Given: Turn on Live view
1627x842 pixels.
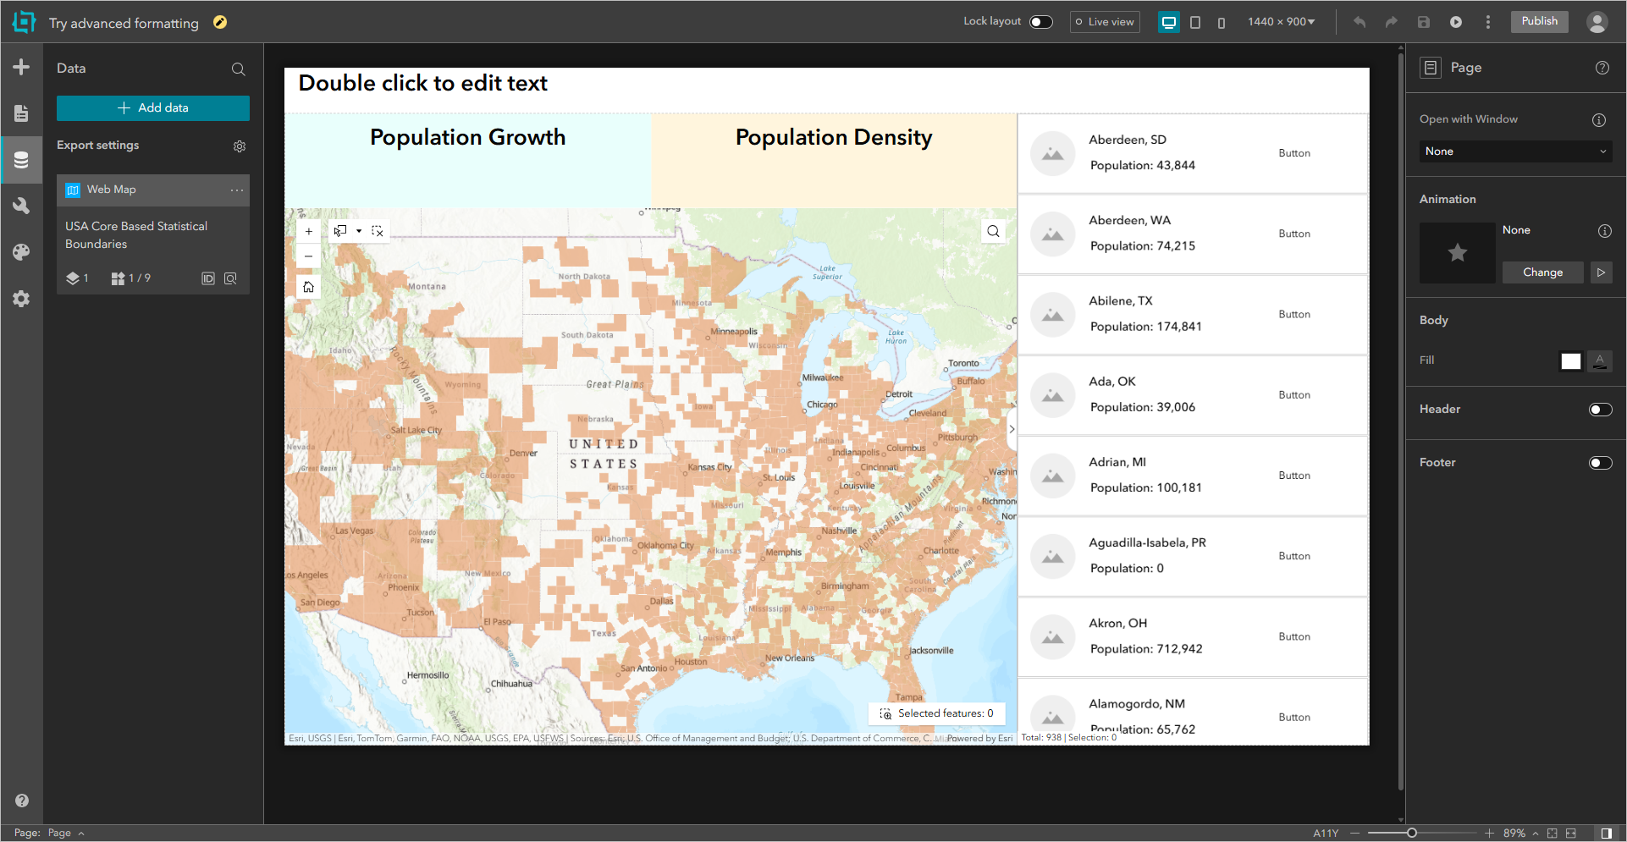Looking at the screenshot, I should coord(1105,22).
